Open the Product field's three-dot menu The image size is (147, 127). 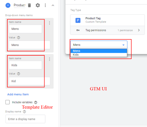click(45, 5)
